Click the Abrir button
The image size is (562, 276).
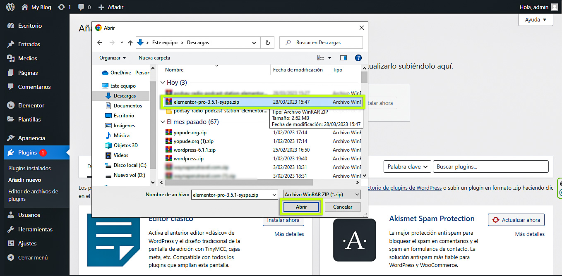301,207
